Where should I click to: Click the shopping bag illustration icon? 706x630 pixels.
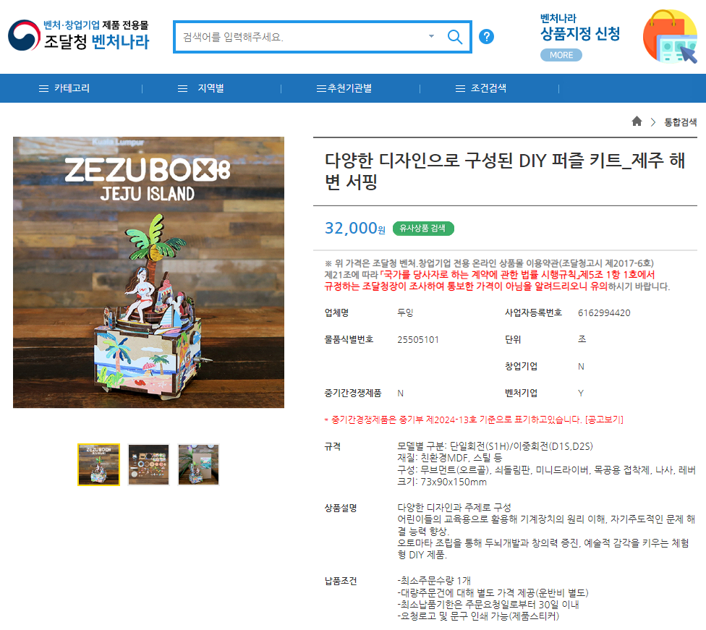pos(670,36)
